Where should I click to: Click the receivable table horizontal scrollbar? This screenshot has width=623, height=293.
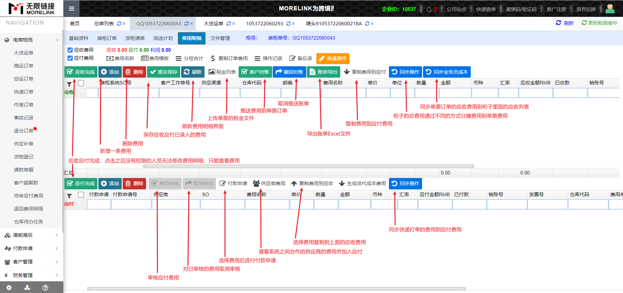tap(308, 166)
